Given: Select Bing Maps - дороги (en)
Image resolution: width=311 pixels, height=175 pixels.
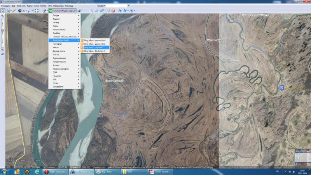Looking at the screenshot, I should point(95,40).
